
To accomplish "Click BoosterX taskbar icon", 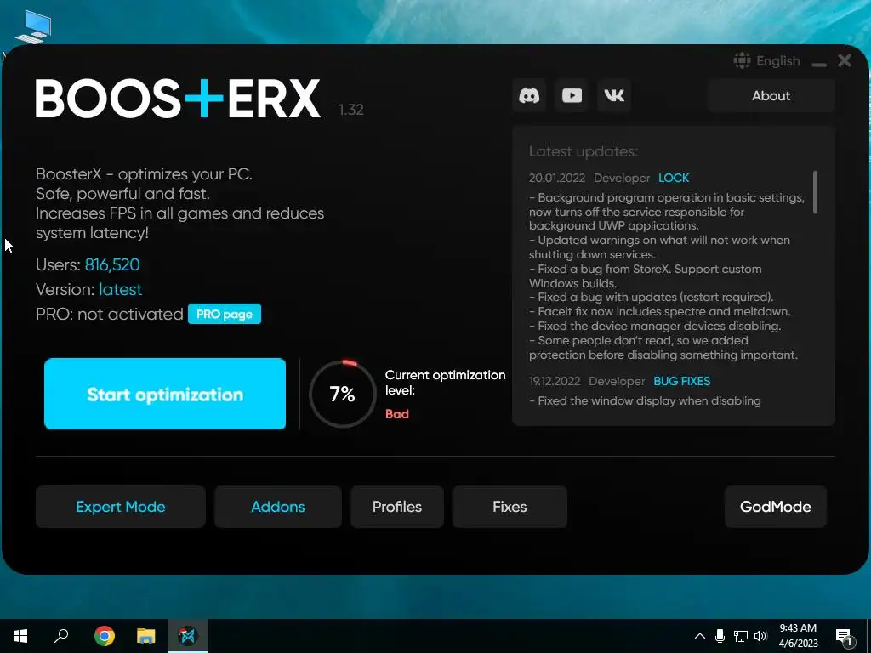I will pos(188,636).
